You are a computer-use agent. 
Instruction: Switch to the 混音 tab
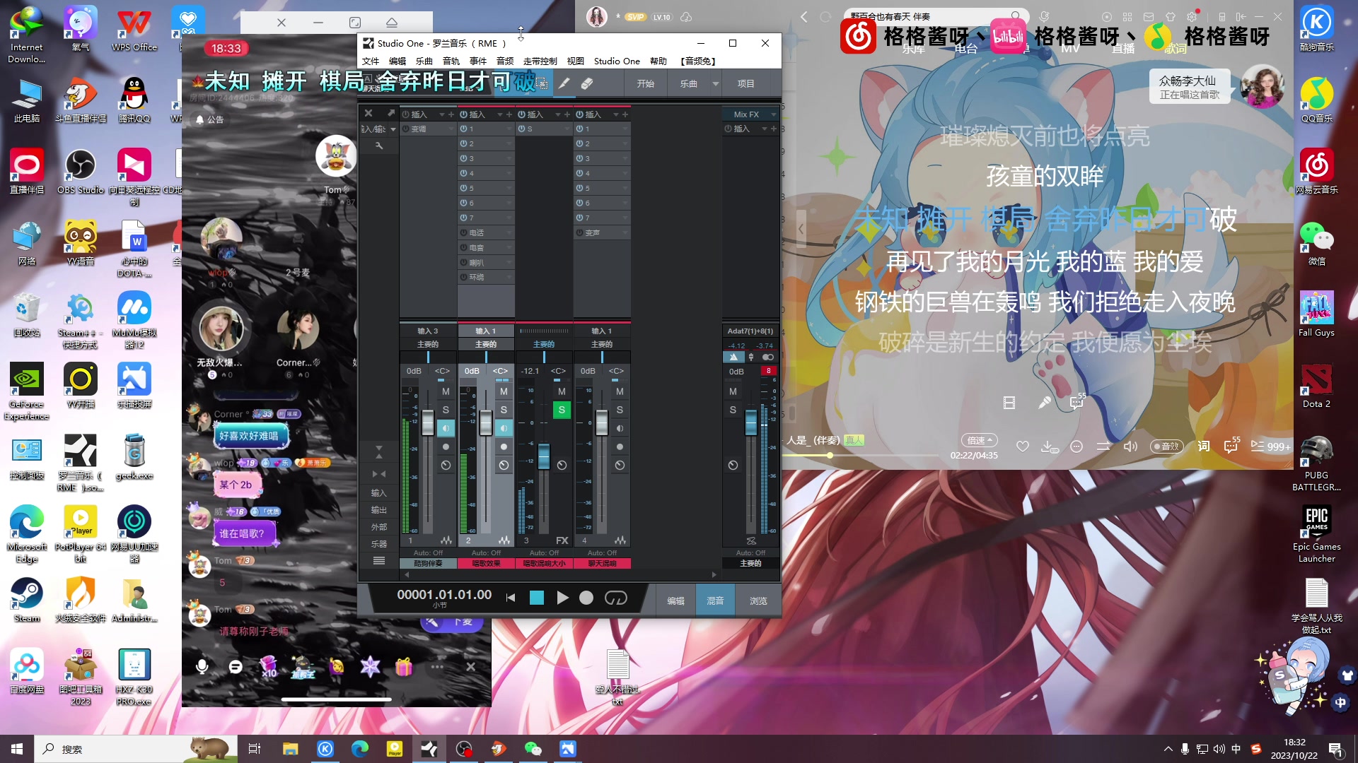coord(715,601)
